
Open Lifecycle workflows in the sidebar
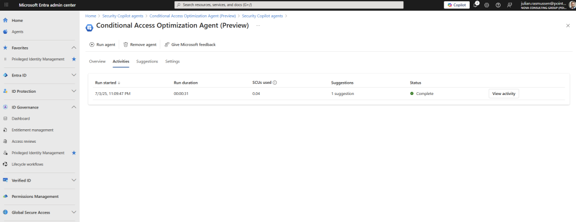[x=27, y=164]
